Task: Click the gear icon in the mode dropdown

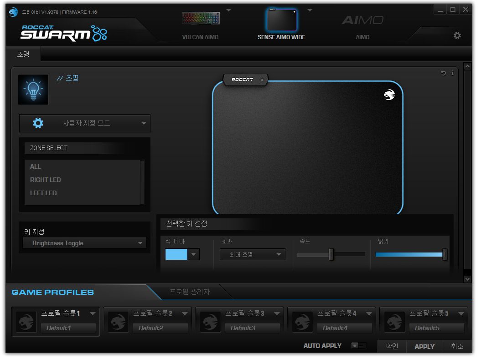Action: click(38, 123)
